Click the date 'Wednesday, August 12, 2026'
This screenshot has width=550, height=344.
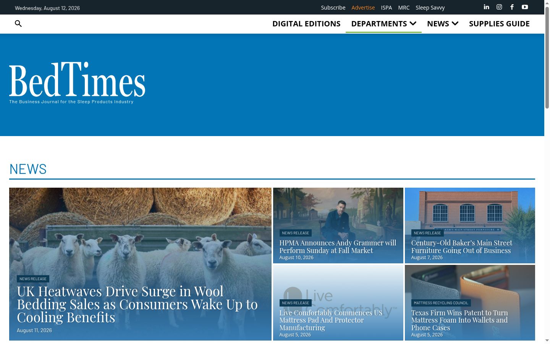click(47, 8)
